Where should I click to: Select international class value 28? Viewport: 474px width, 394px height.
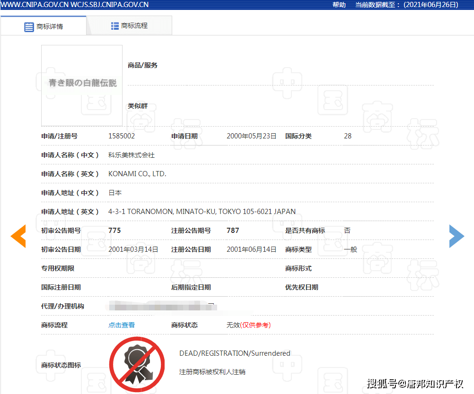348,136
